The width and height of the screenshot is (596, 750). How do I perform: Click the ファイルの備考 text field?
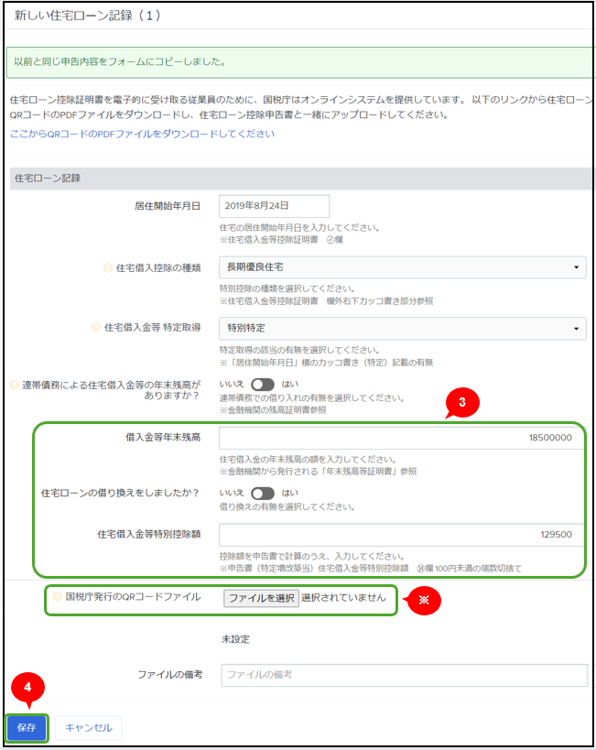(x=404, y=675)
